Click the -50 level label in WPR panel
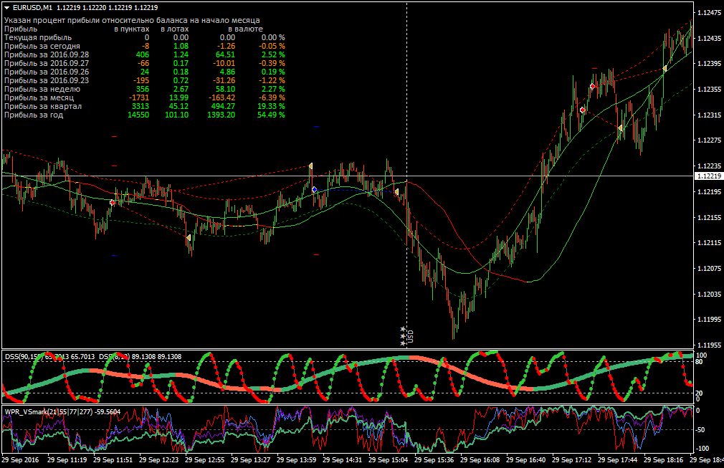 pyautogui.click(x=700, y=430)
